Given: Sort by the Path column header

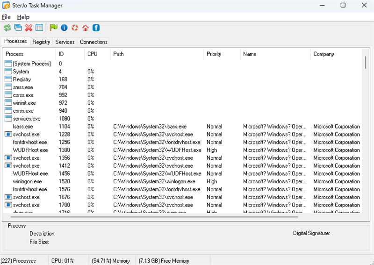Looking at the screenshot, I should click(x=157, y=54).
